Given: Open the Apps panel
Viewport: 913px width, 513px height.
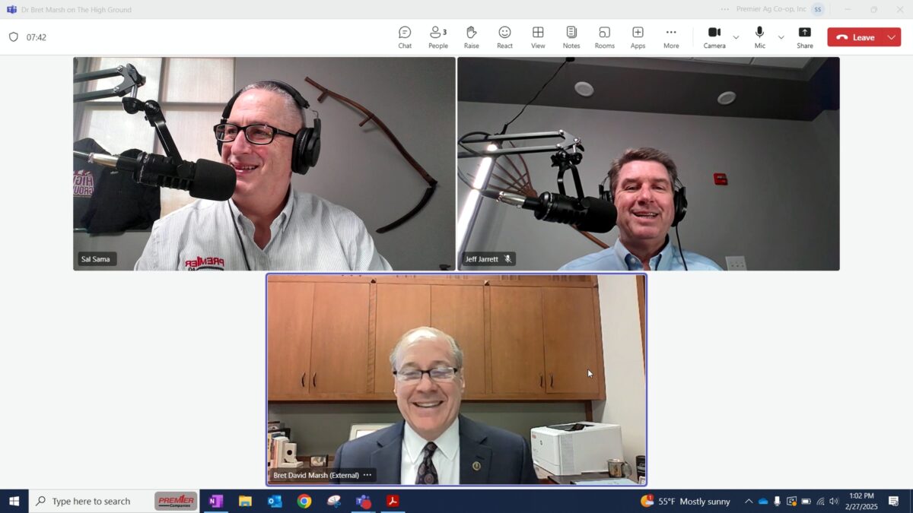Looking at the screenshot, I should tap(638, 36).
